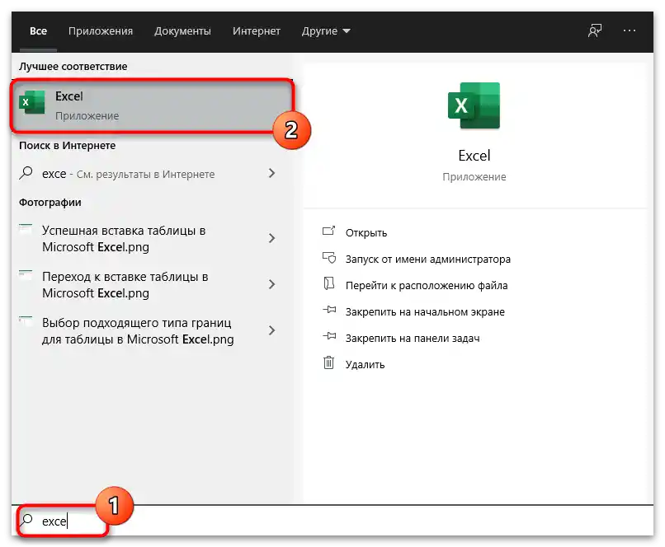Open Excel app from best match
This screenshot has height=547, width=665.
pyautogui.click(x=152, y=105)
